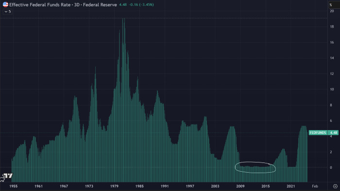The width and height of the screenshot is (340, 191).
Task: Click the -0.16 (-3.45%) change value
Action: [x=141, y=4]
